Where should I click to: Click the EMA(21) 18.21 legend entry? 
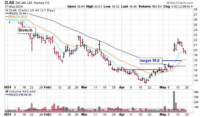(x=17, y=17)
